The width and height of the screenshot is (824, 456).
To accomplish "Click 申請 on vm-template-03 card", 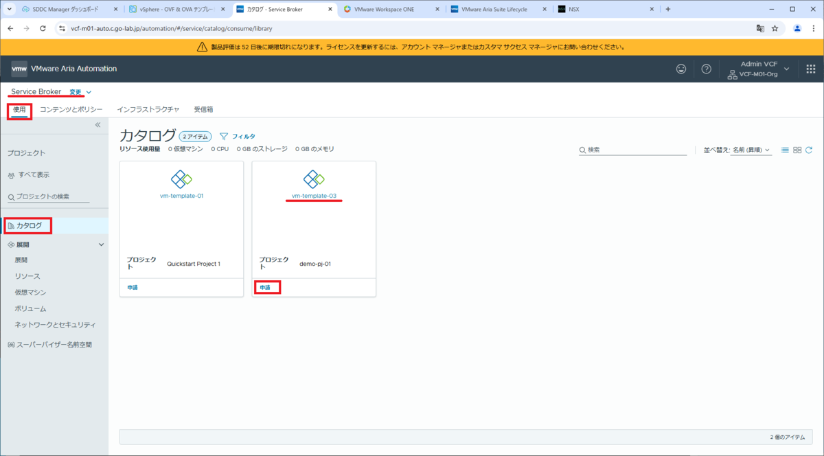I will pos(265,287).
